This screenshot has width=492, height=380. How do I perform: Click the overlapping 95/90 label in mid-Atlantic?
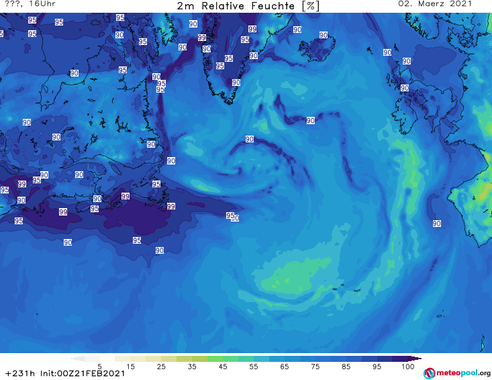[x=232, y=216]
